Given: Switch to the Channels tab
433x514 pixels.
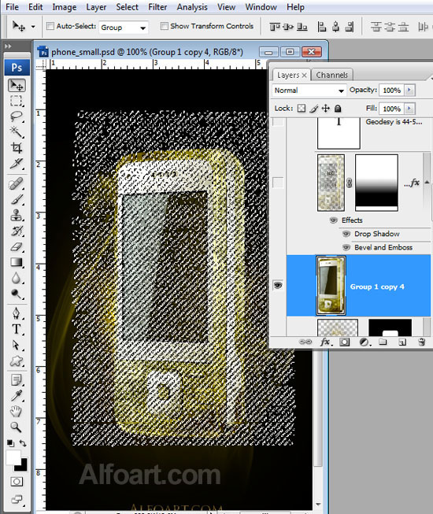Looking at the screenshot, I should click(x=331, y=75).
